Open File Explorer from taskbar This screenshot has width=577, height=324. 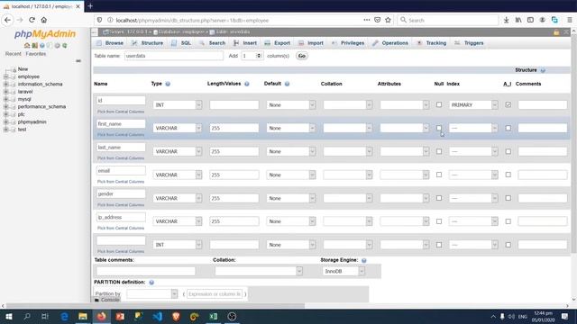coord(83,316)
